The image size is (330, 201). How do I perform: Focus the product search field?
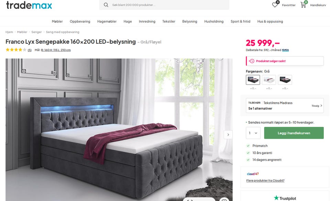click(x=164, y=5)
